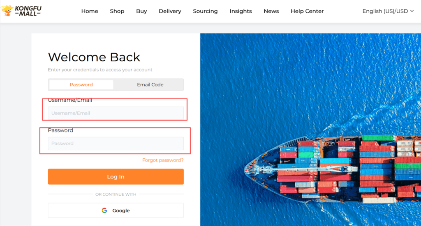This screenshot has height=226, width=421.
Task: Expand the English (US)/USD language dropdown
Action: point(388,11)
